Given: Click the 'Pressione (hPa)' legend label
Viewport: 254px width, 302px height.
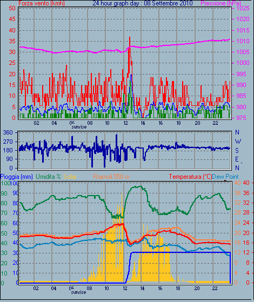Looking at the screenshot, I should (x=220, y=3).
